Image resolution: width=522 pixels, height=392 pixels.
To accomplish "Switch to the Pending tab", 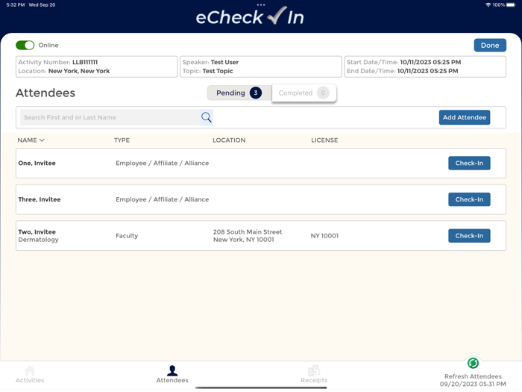I will 239,93.
